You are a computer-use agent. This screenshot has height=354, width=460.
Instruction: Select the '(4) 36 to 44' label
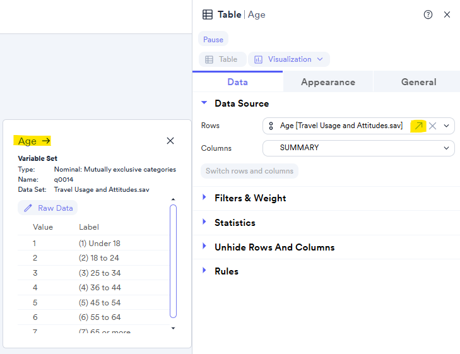[100, 288]
